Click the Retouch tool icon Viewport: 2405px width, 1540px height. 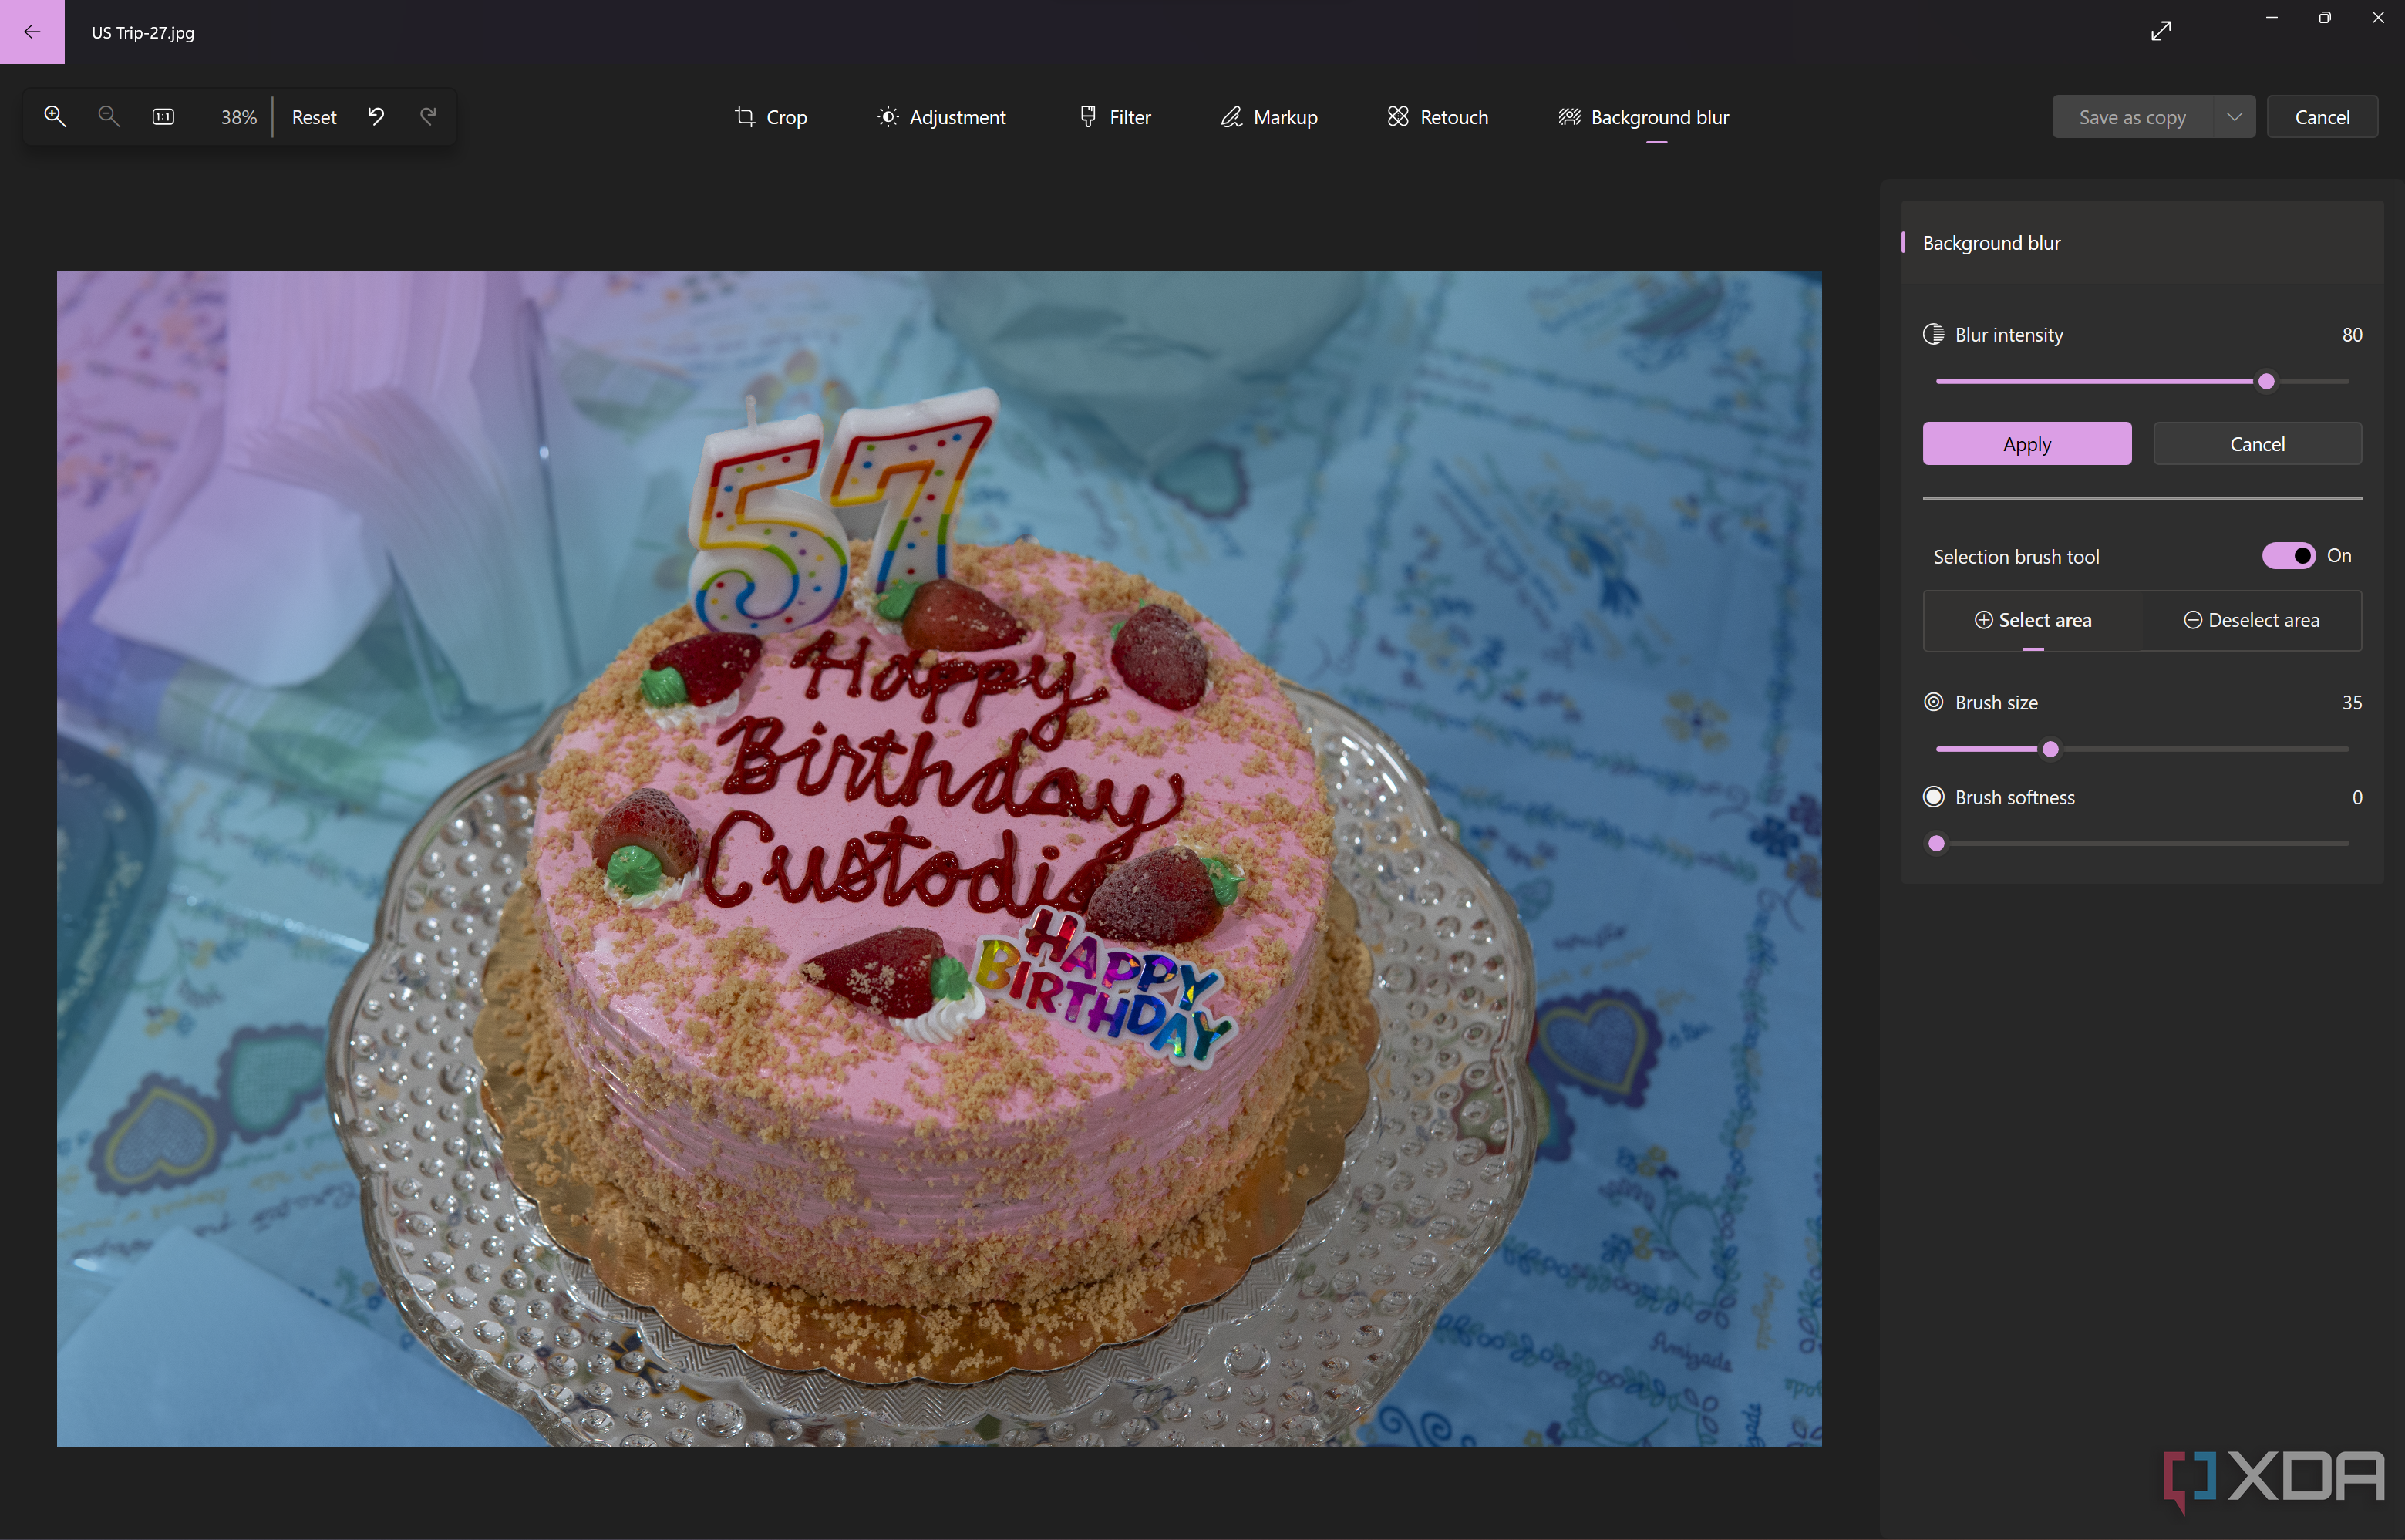tap(1397, 117)
